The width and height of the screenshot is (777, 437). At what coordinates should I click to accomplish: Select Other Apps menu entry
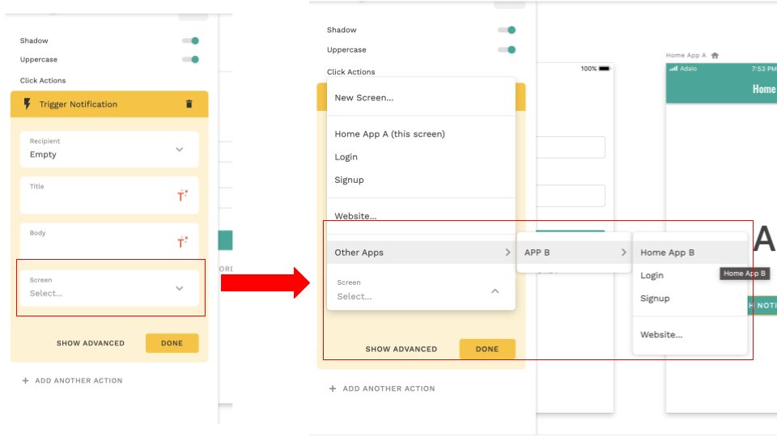(x=421, y=252)
